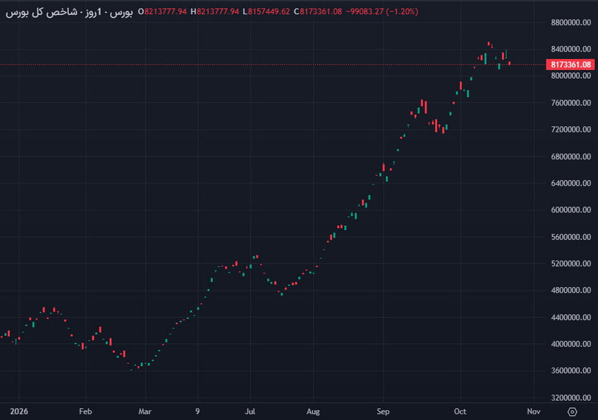Click the Aug label on time axis
598x420 pixels.
[x=313, y=412]
